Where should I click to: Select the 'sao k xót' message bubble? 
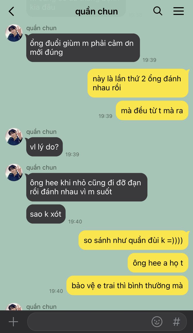click(x=46, y=214)
